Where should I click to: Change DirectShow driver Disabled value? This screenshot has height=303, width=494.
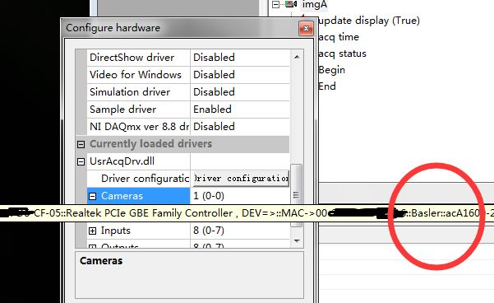(x=240, y=58)
